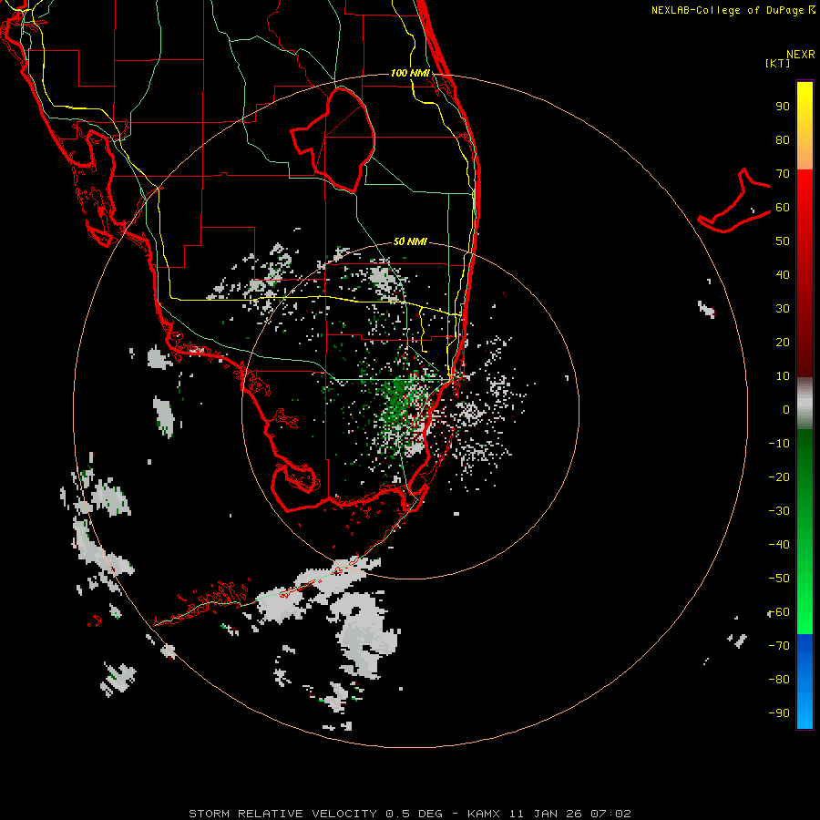Click the '-50' scale label

[779, 579]
